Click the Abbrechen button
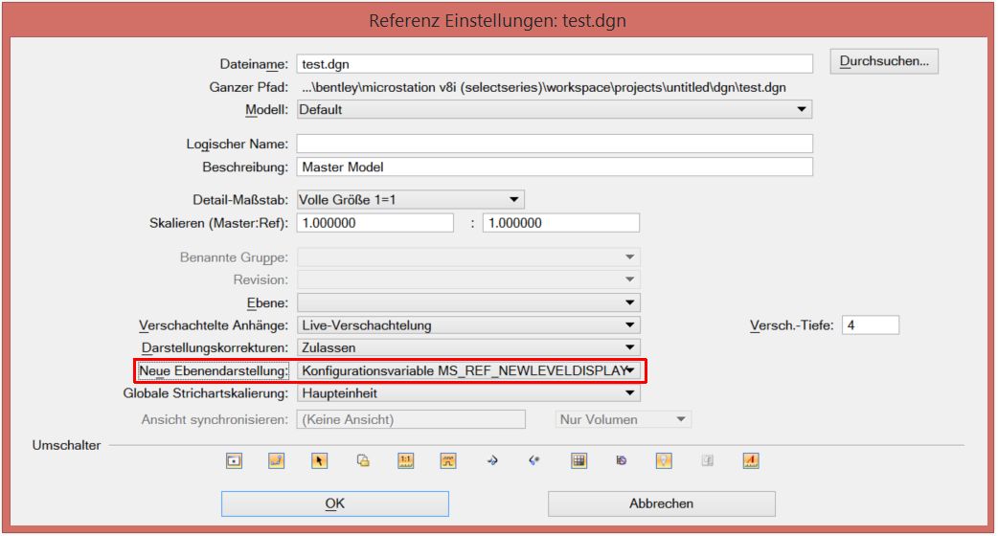This screenshot has width=998, height=536. click(661, 503)
